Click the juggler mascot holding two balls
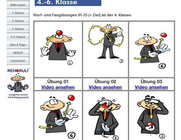The width and height of the screenshot is (181, 140). coord(18,83)
